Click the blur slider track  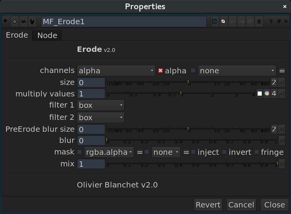(x=191, y=140)
